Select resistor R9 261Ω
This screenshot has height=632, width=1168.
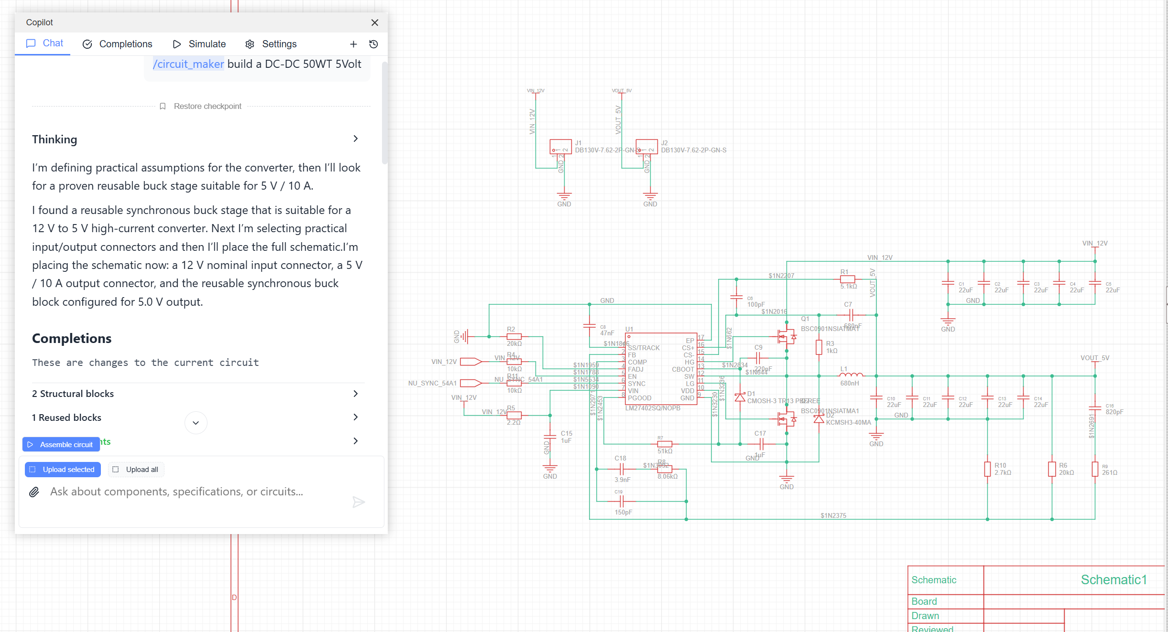[x=1095, y=469]
